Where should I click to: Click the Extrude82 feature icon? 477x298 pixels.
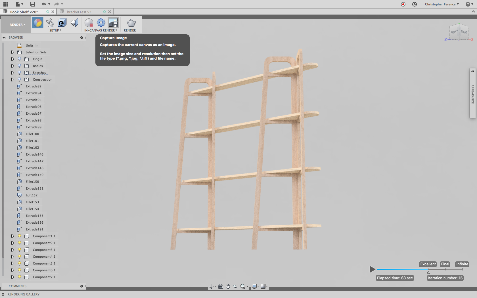[x=20, y=86]
